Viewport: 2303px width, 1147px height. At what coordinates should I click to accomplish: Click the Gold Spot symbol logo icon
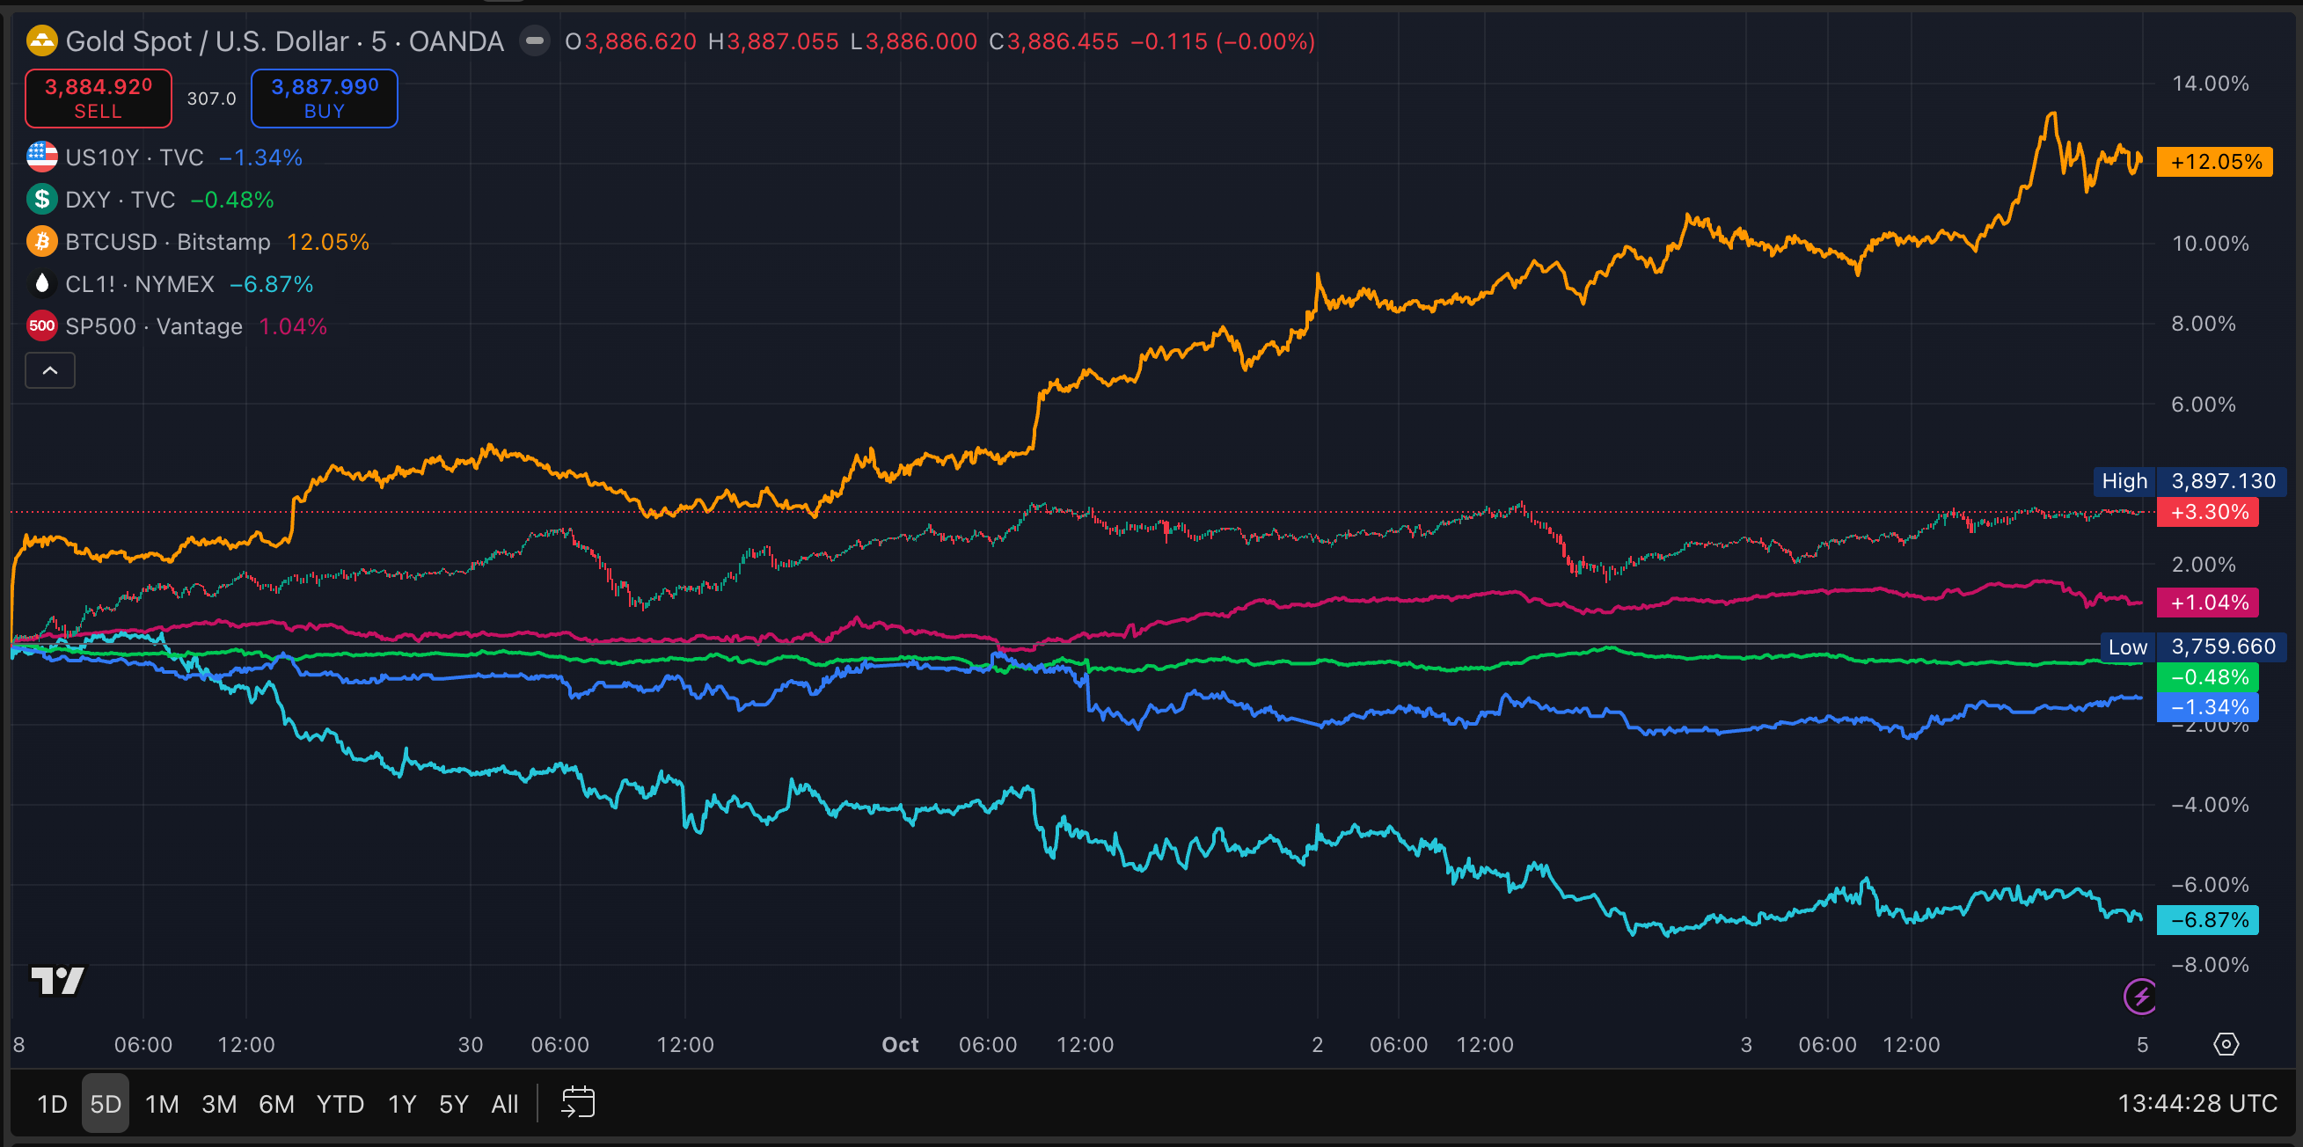[41, 41]
